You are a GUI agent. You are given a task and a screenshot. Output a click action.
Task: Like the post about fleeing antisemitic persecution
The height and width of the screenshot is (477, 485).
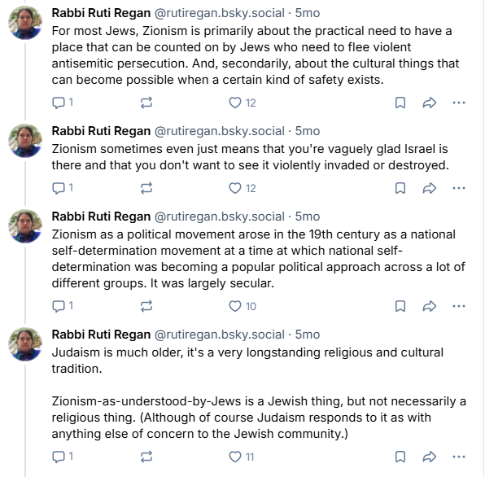click(242, 103)
